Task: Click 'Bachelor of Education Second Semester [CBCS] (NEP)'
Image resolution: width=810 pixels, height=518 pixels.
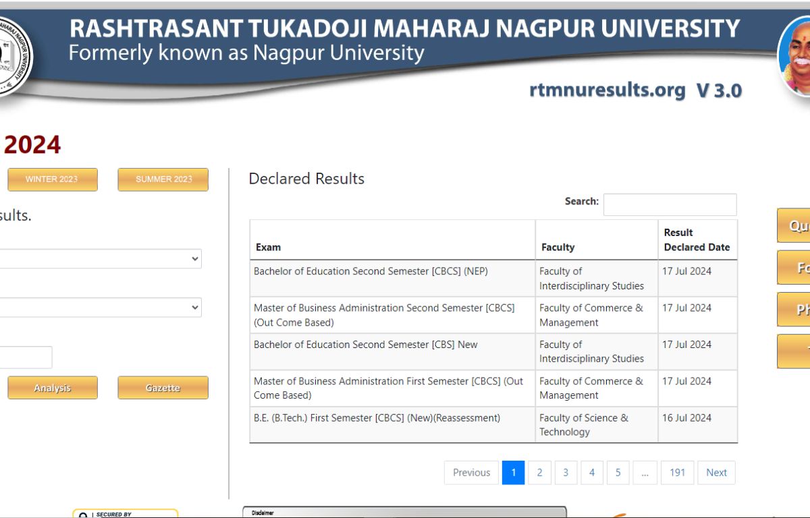Action: point(371,271)
